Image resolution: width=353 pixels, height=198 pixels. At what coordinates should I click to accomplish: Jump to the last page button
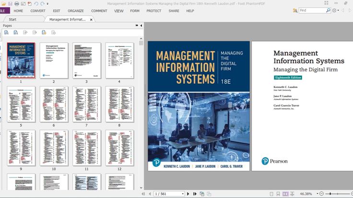(195, 194)
